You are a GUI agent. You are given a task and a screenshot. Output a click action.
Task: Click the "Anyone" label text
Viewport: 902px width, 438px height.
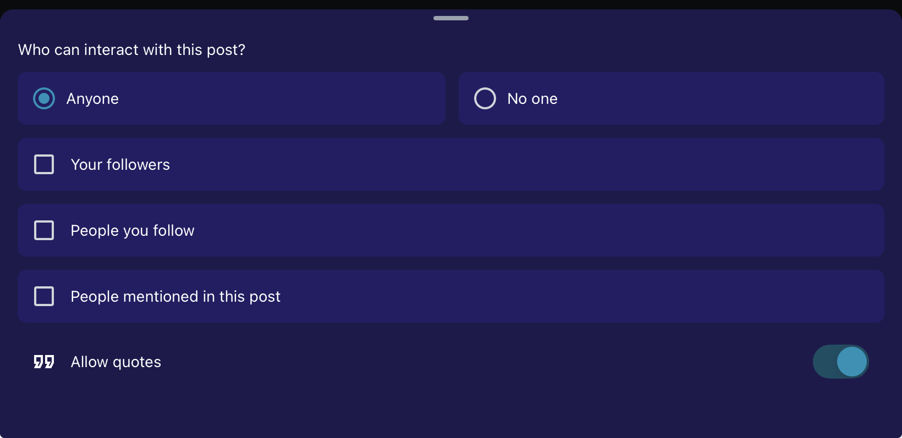pos(92,99)
